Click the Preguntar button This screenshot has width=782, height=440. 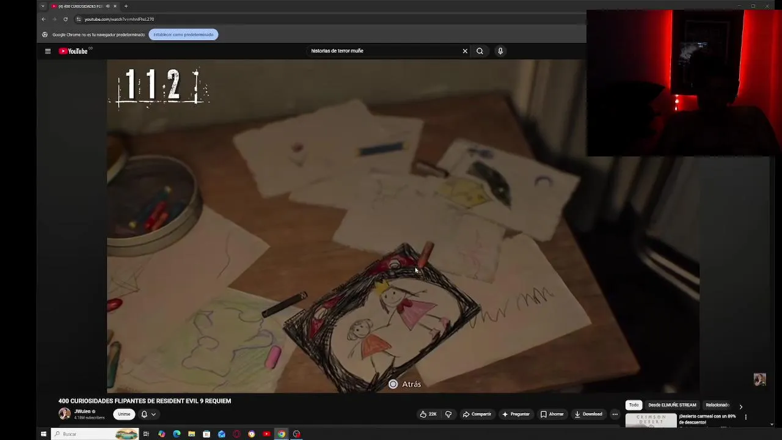pyautogui.click(x=516, y=414)
